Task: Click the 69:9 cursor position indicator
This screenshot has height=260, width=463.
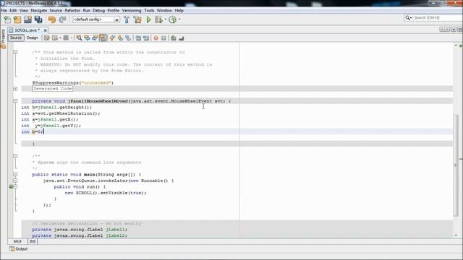Action: 17,241
